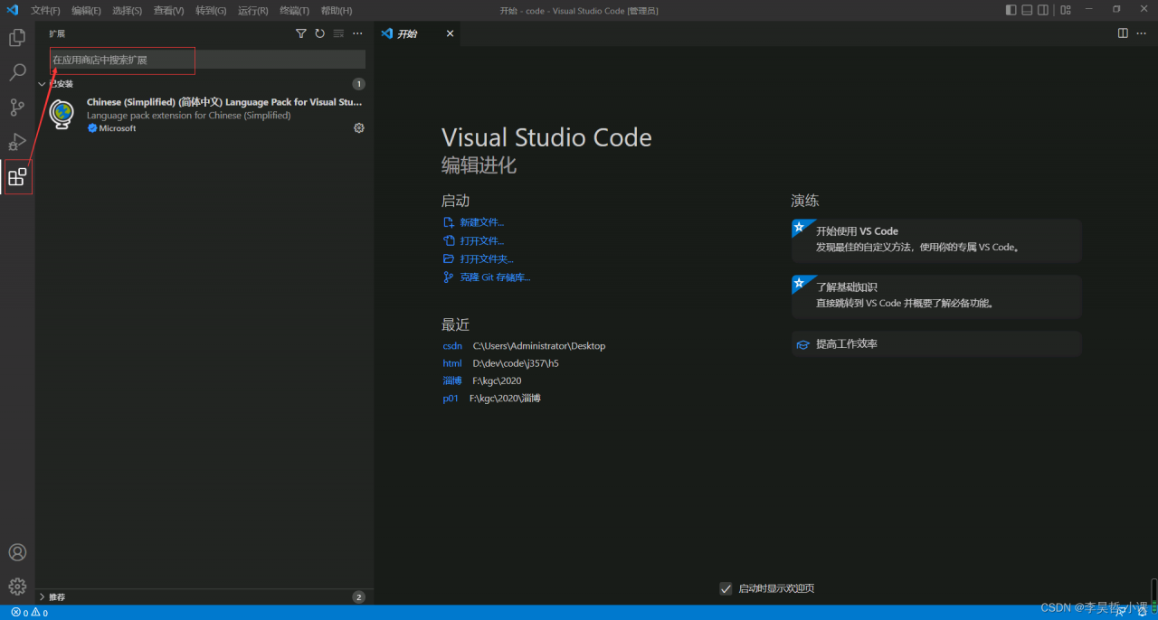Click the D:\dev\code\j357\h5 path text

[x=516, y=363]
